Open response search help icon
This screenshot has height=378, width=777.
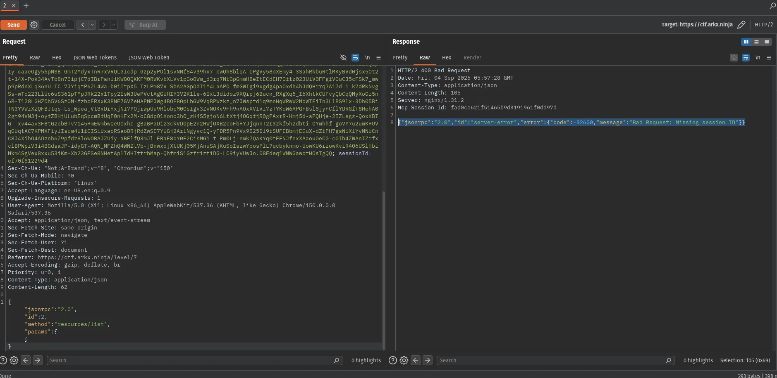[393, 360]
